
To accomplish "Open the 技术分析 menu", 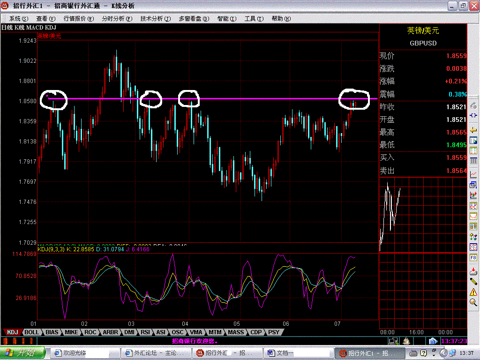I will 152,19.
